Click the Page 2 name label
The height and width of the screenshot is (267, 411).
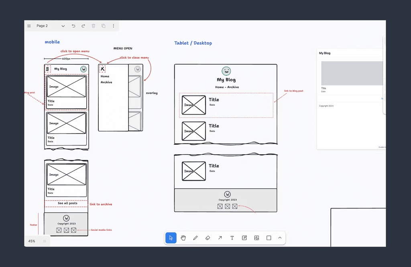click(x=42, y=26)
